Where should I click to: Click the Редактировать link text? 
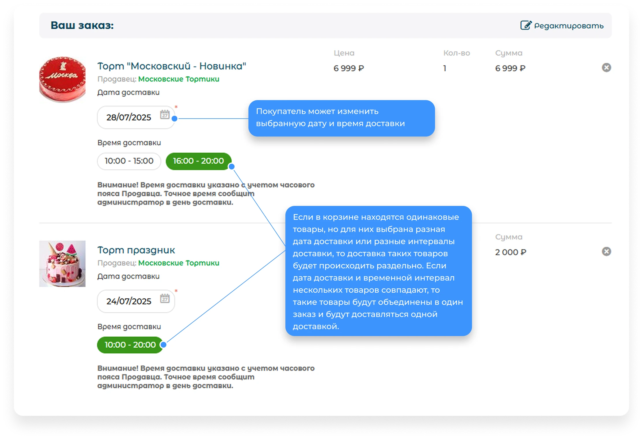(x=568, y=26)
